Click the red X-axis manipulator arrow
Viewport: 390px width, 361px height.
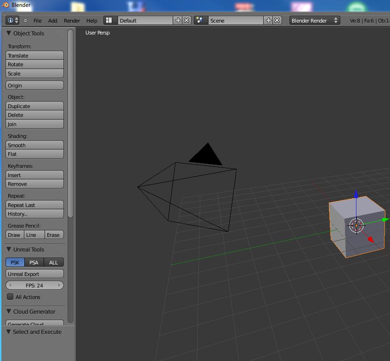(371, 240)
